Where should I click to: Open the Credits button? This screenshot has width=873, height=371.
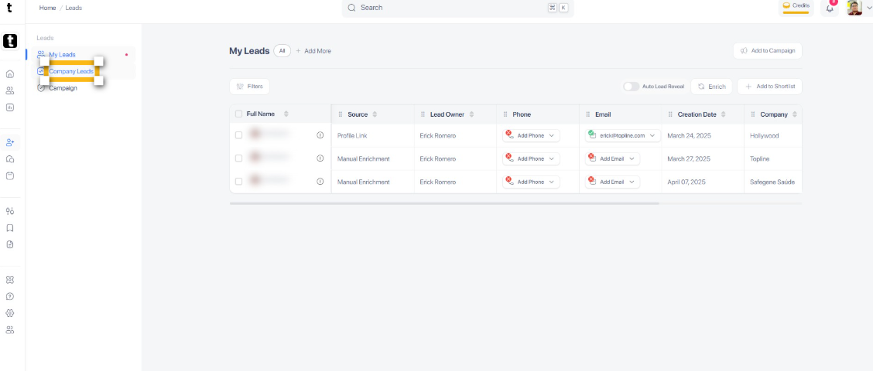(x=796, y=7)
